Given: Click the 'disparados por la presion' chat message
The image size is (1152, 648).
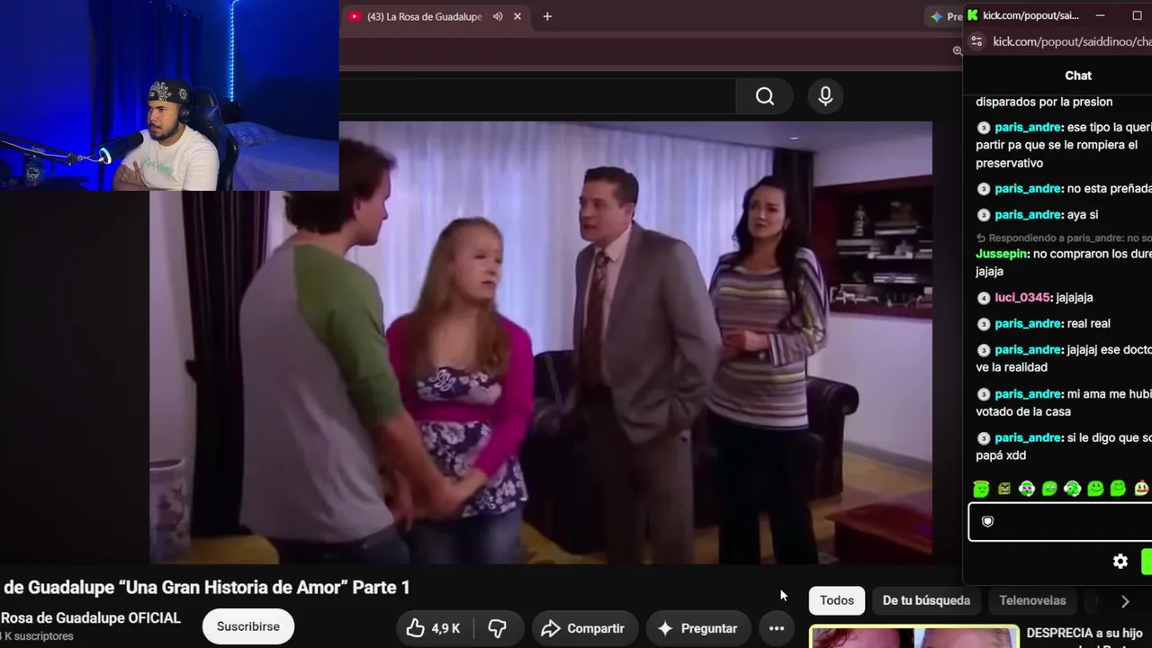Looking at the screenshot, I should [1044, 102].
